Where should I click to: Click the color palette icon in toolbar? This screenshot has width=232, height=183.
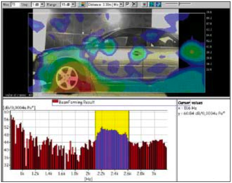point(81,5)
